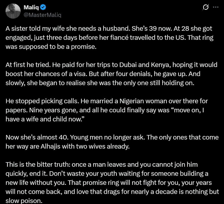Click the line starting "her way are Alhajis"
The width and height of the screenshot is (224, 204).
coord(67,146)
